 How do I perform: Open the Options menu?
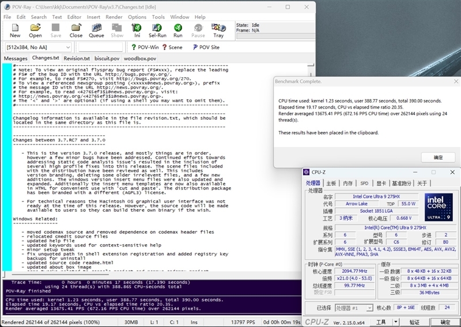point(137,17)
